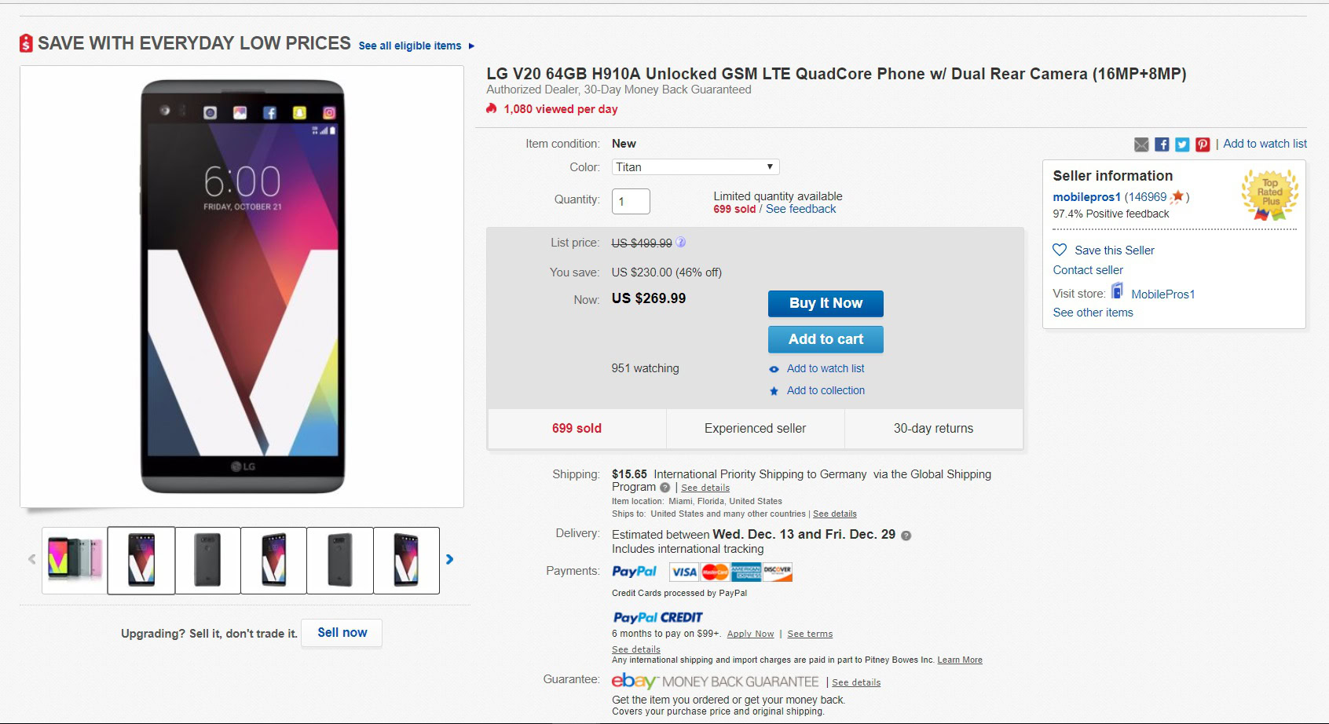Show next product thumbnails with right arrow

[449, 560]
